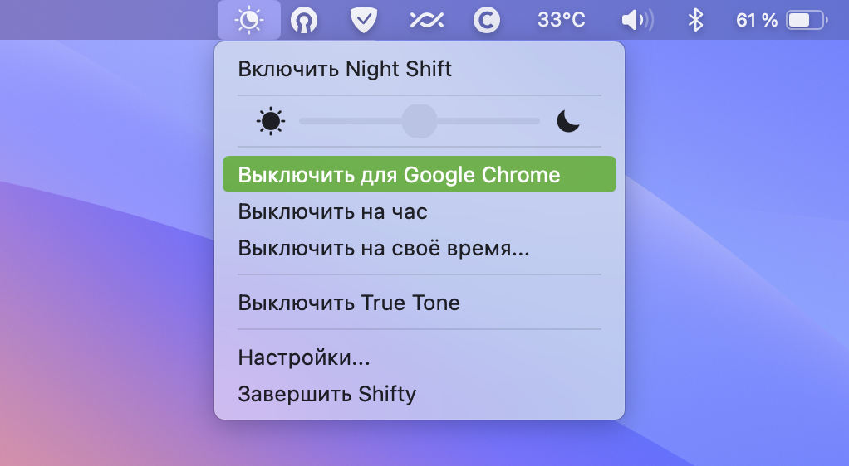Select Выключить на час
Viewport: 849px width, 466px height.
pyautogui.click(x=420, y=211)
